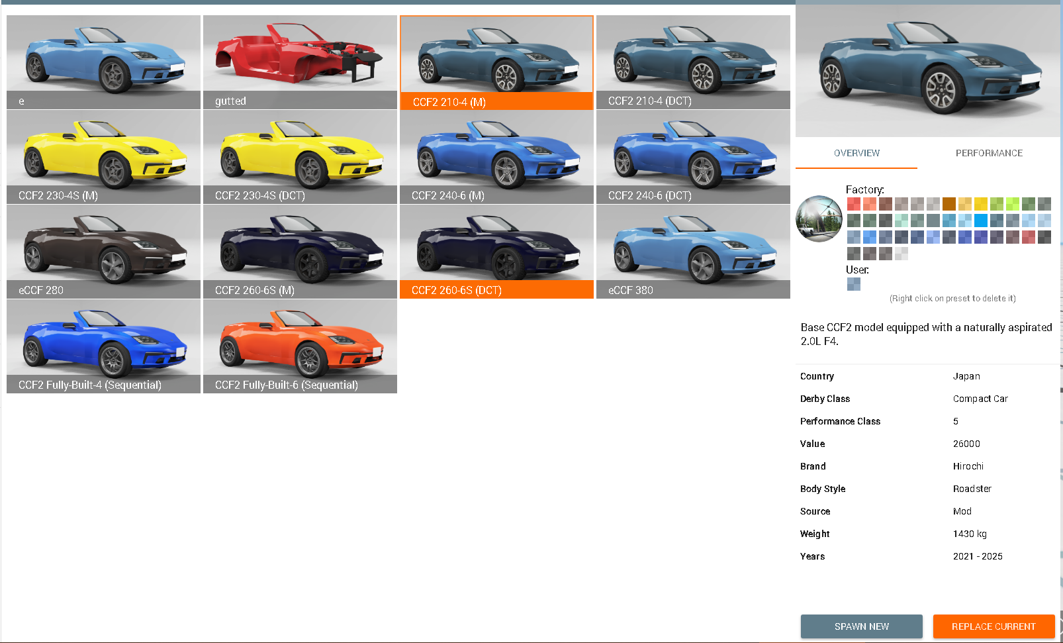Click the 'Body Style' row label

[823, 489]
